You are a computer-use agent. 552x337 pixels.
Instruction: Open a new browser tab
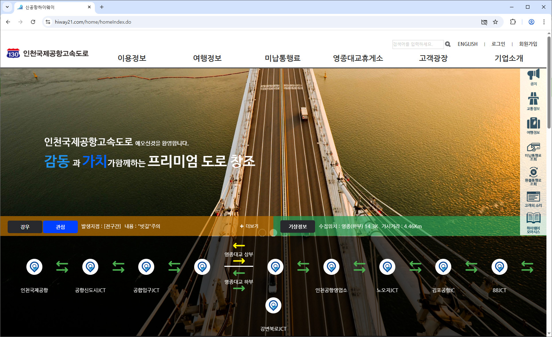102,7
